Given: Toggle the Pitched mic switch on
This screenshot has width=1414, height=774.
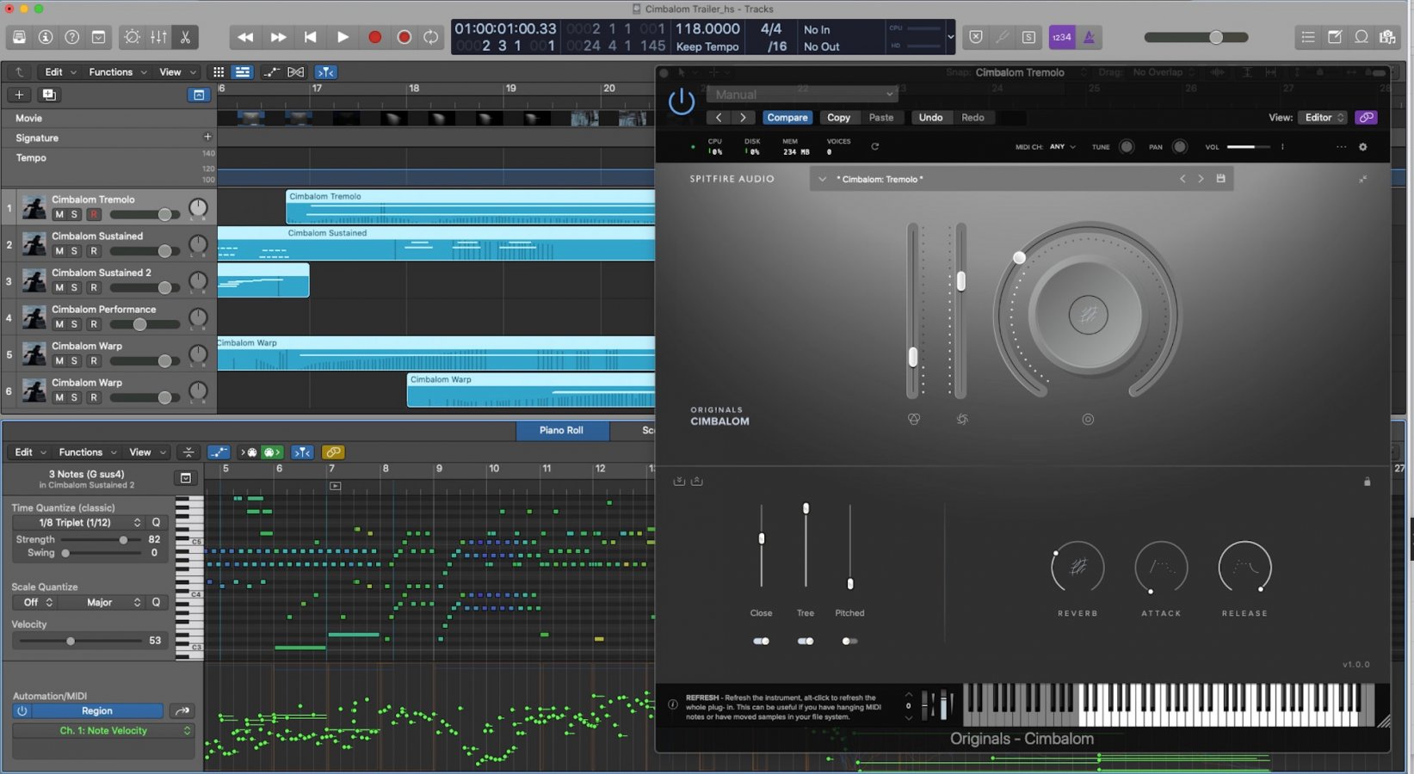Looking at the screenshot, I should click(x=849, y=642).
